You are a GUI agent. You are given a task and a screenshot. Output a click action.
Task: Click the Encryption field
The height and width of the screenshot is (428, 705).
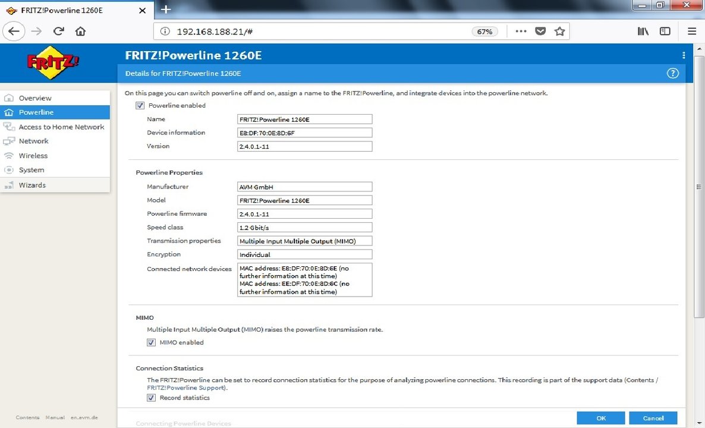pyautogui.click(x=304, y=254)
